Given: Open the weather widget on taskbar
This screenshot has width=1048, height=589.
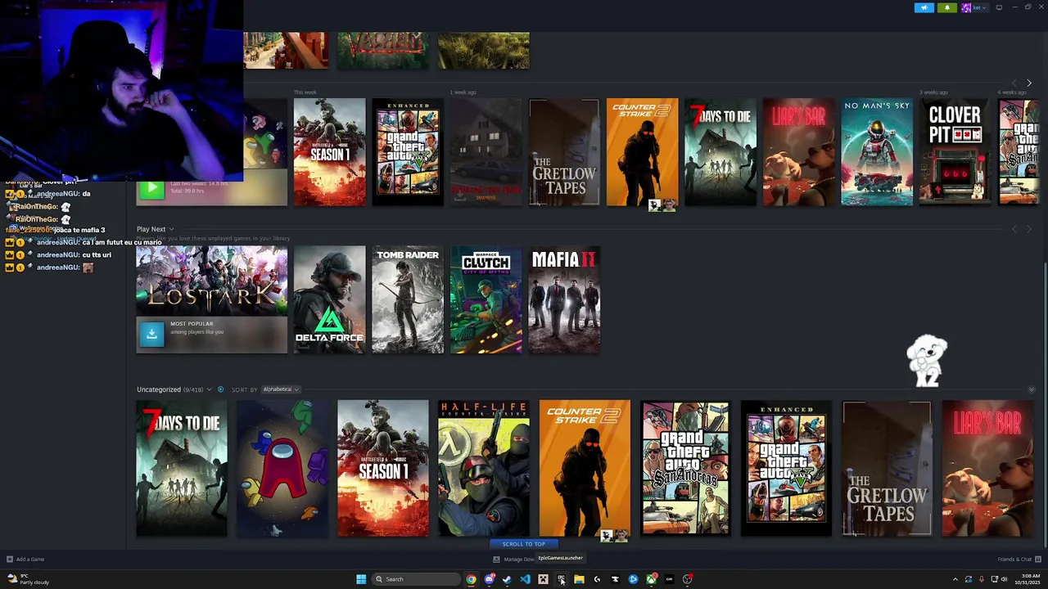Looking at the screenshot, I should 28,579.
